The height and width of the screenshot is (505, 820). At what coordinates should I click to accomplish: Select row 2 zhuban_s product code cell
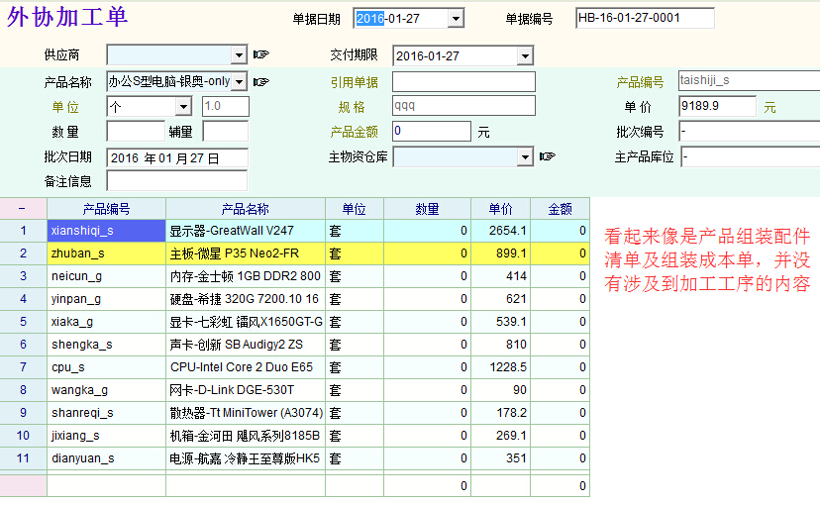coord(106,253)
